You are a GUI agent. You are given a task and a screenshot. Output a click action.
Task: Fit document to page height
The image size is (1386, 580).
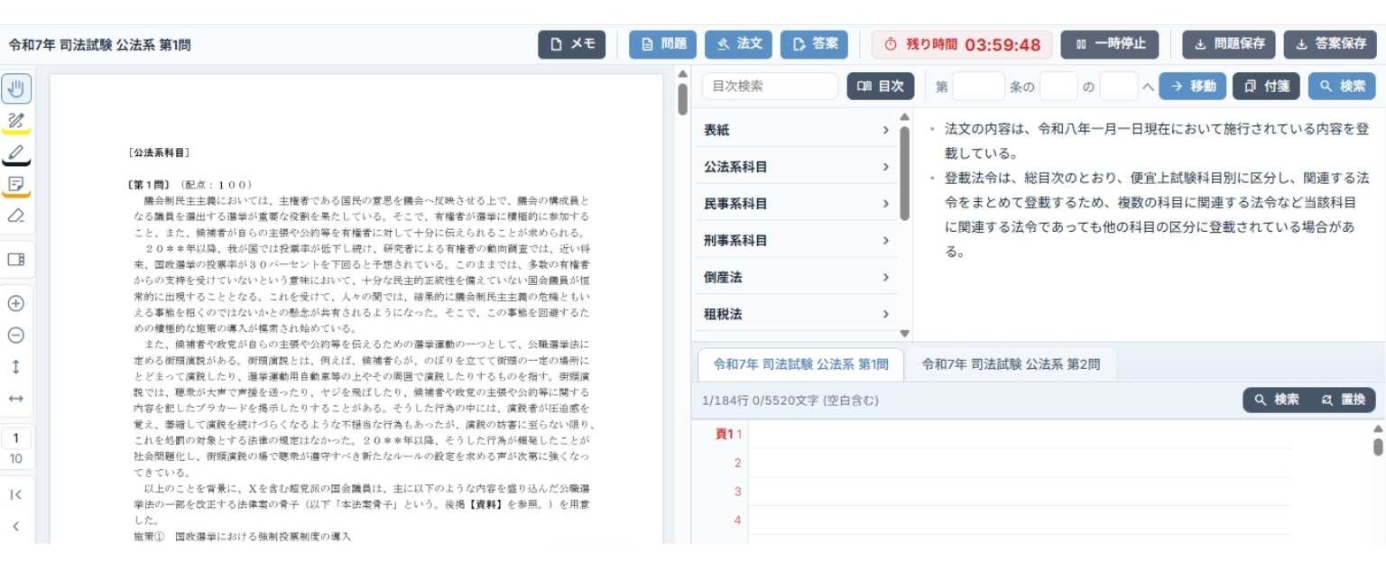(16, 366)
